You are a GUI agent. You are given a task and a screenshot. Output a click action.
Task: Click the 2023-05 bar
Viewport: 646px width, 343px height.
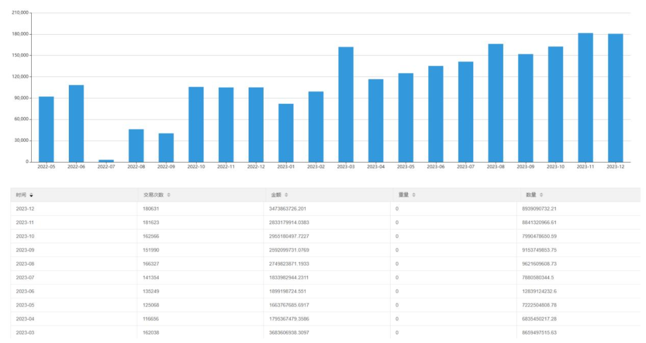point(406,118)
